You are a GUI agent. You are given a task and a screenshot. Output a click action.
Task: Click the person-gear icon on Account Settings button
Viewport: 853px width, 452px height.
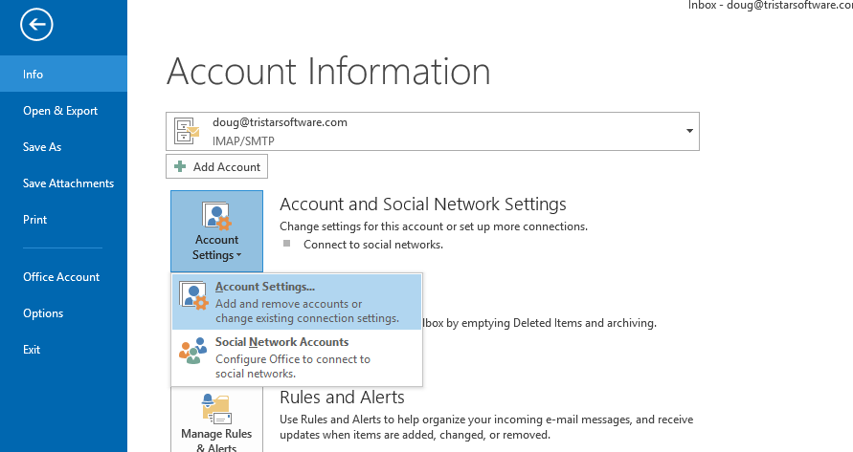[x=217, y=216]
